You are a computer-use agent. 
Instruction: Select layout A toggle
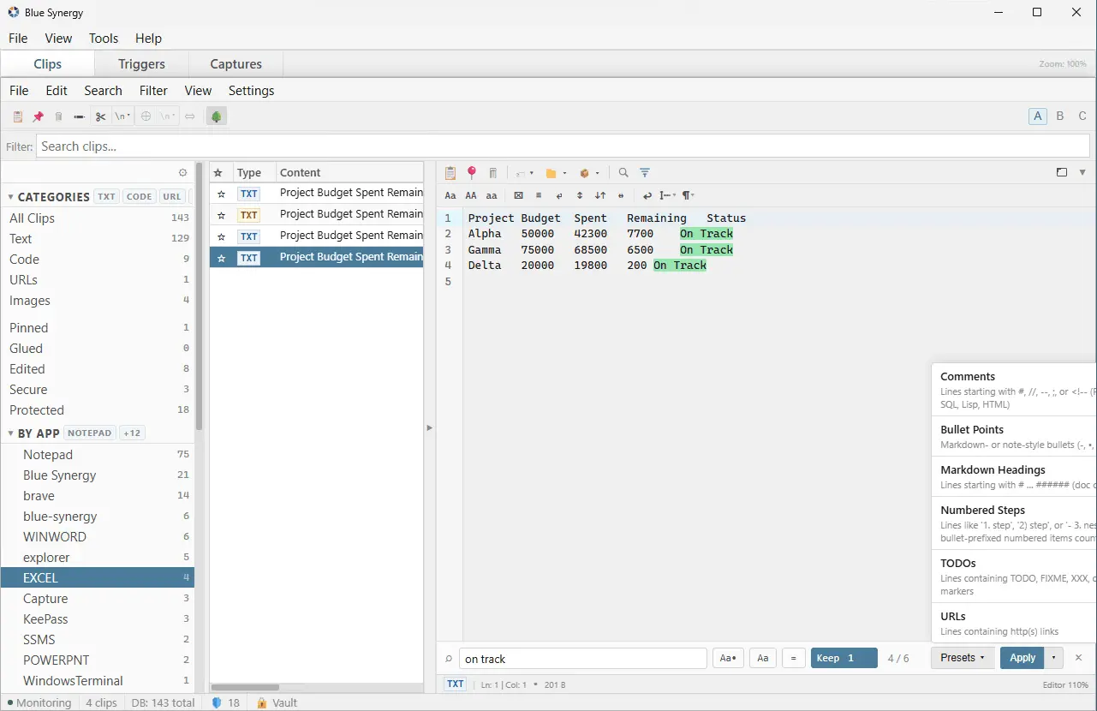click(1038, 117)
